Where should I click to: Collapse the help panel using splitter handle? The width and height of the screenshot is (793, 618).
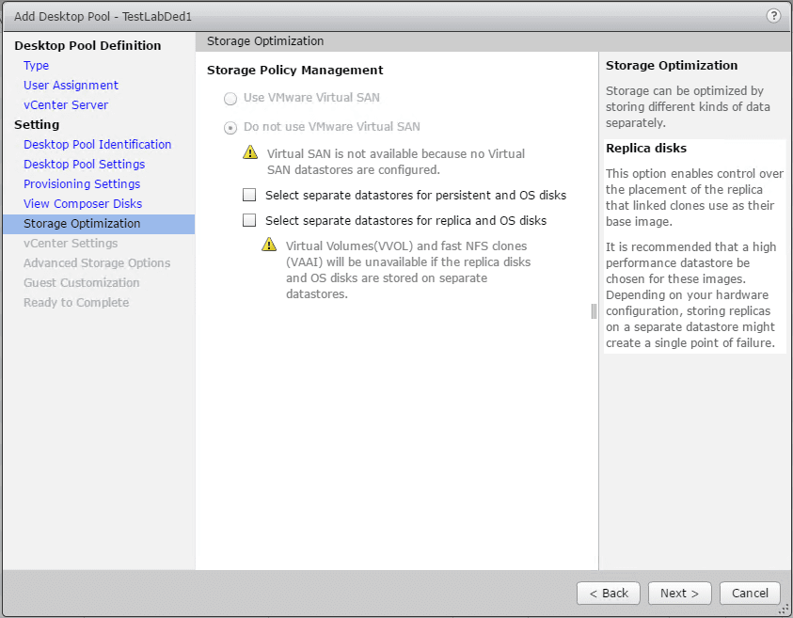(x=594, y=311)
